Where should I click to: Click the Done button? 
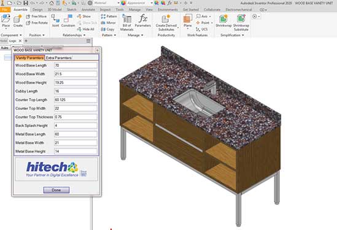click(x=56, y=190)
